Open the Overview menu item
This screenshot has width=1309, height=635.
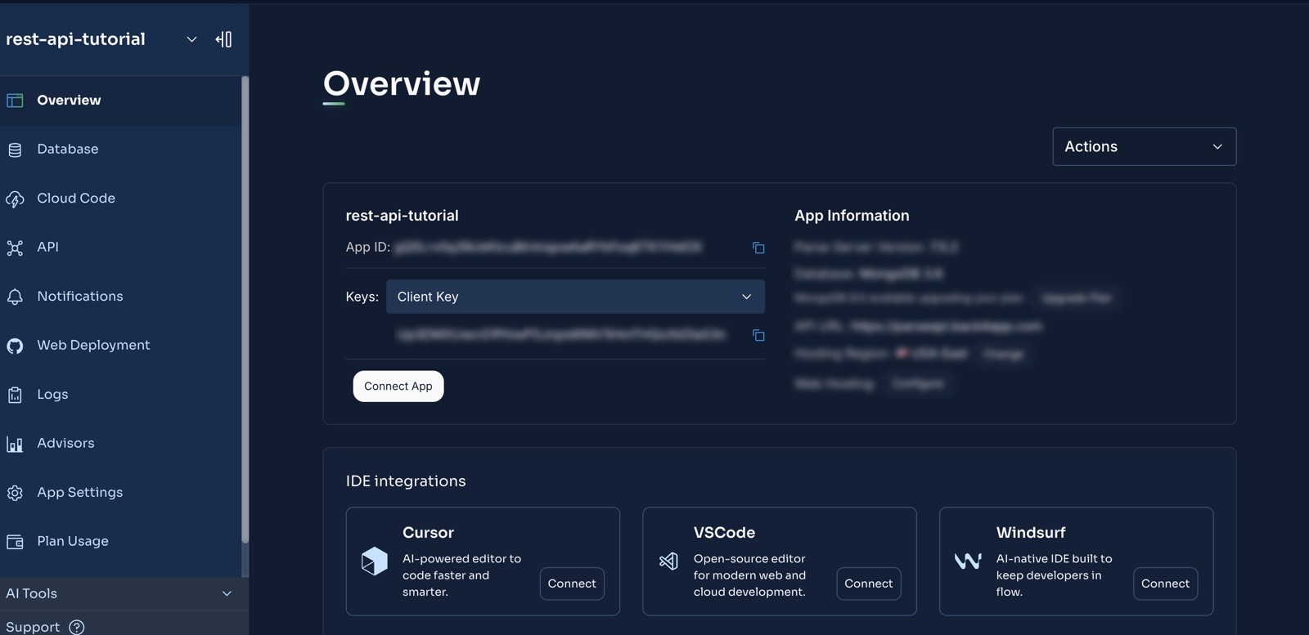(x=121, y=101)
